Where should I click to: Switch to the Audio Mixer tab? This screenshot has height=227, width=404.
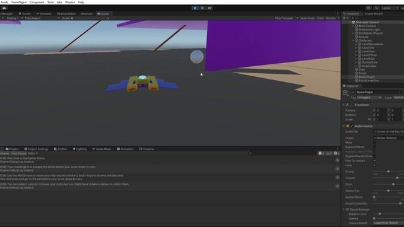click(102, 149)
